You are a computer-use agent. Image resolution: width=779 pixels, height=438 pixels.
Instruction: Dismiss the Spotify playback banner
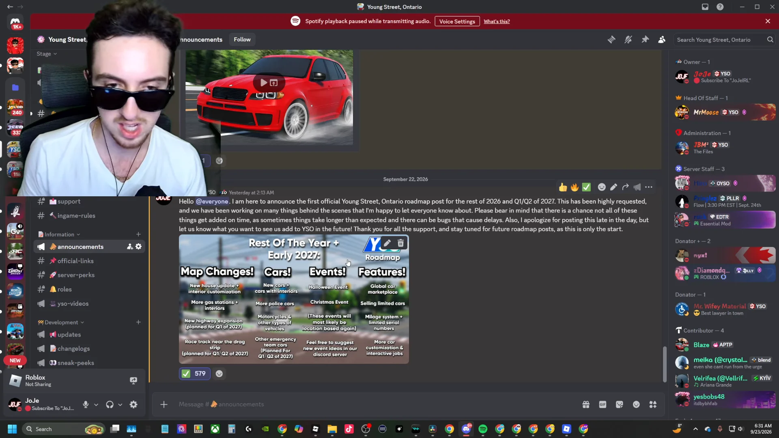(768, 21)
